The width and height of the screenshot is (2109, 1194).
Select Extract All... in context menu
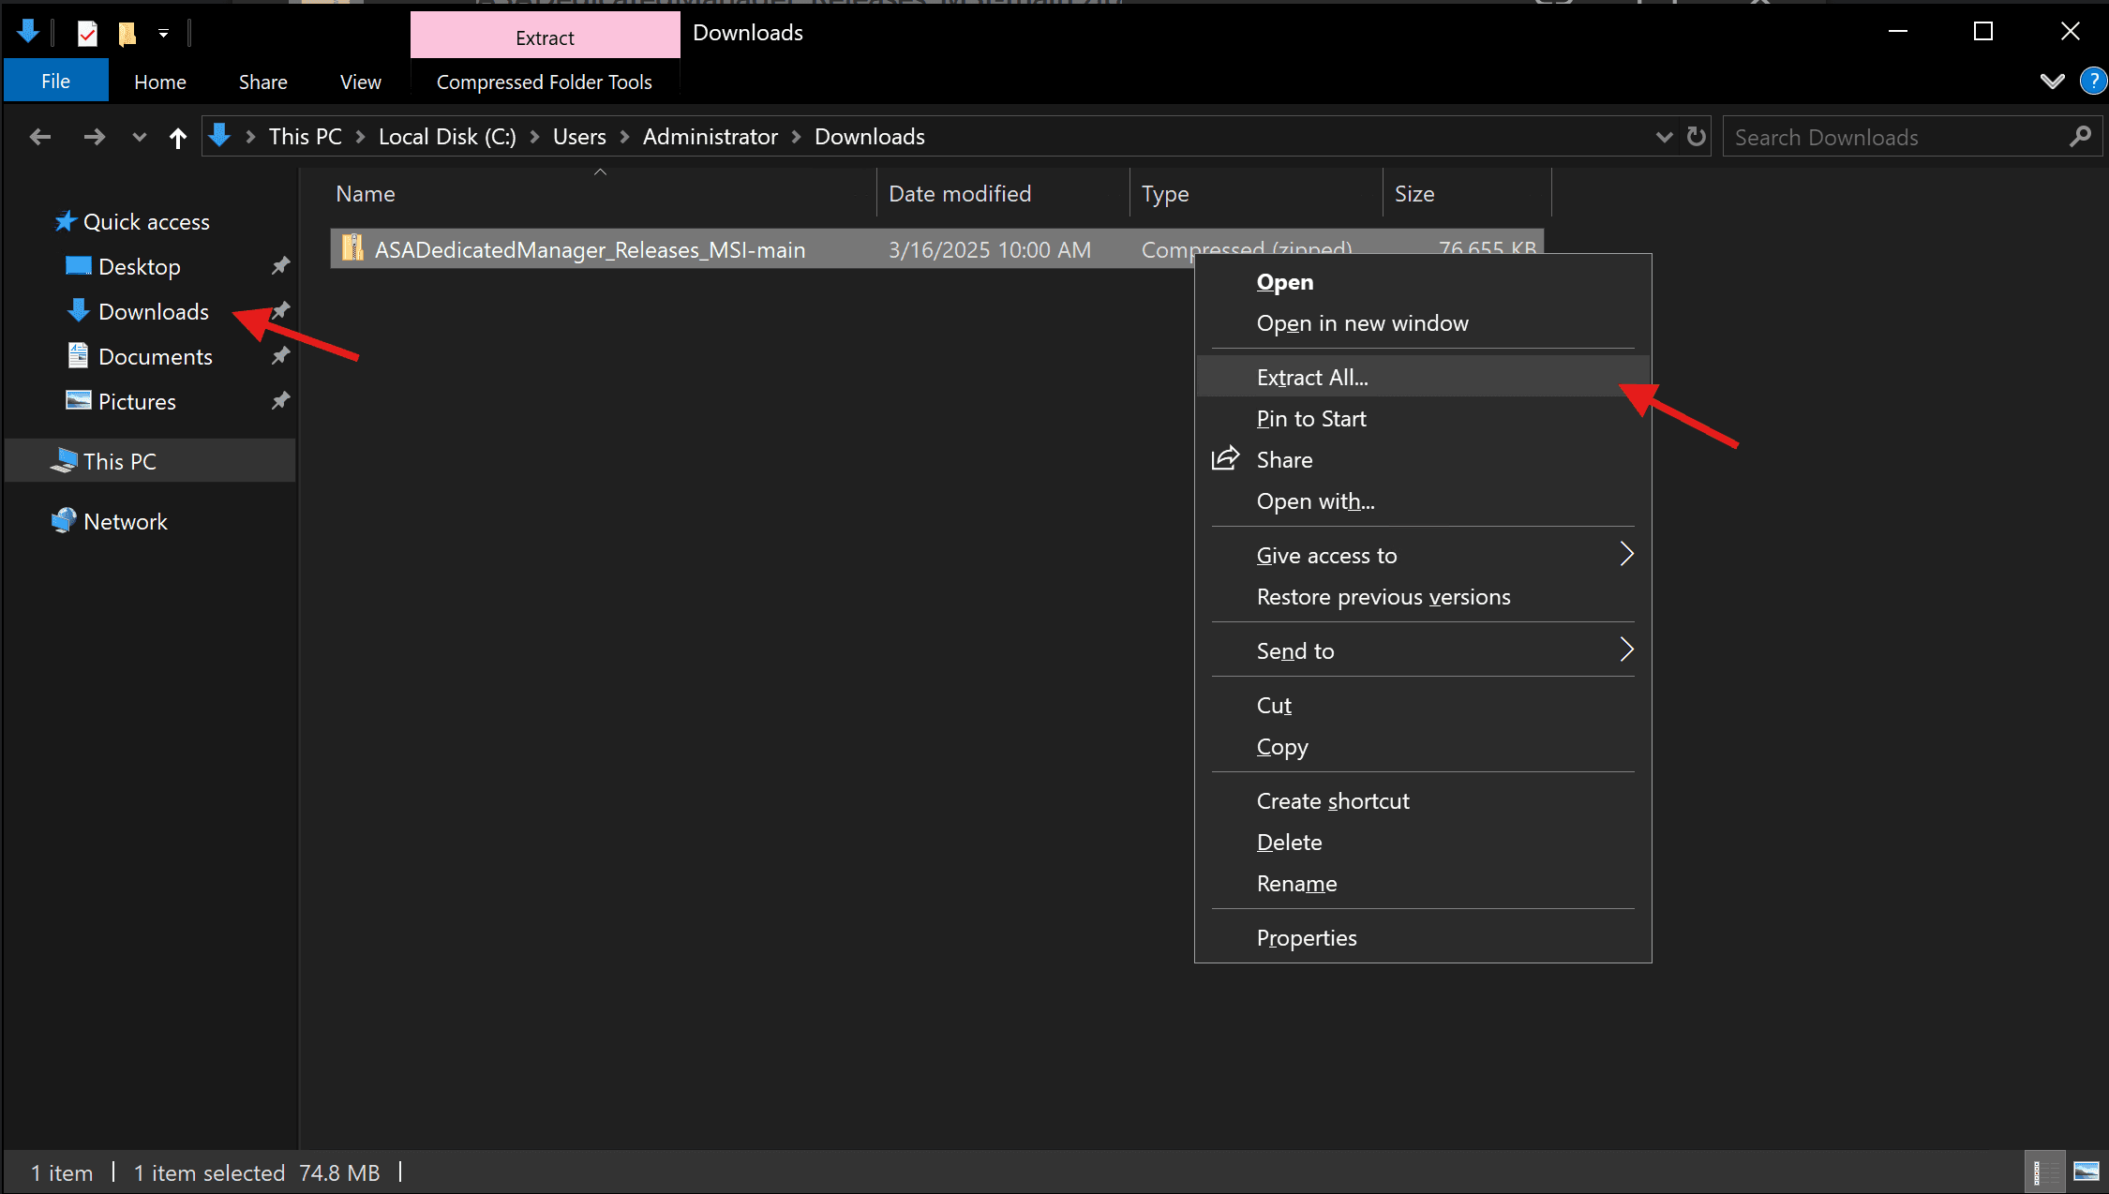[1423, 378]
